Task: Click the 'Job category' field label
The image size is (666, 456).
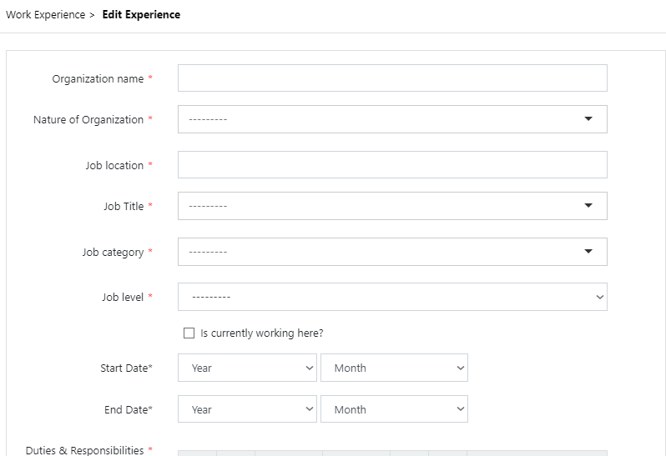Action: coord(113,253)
